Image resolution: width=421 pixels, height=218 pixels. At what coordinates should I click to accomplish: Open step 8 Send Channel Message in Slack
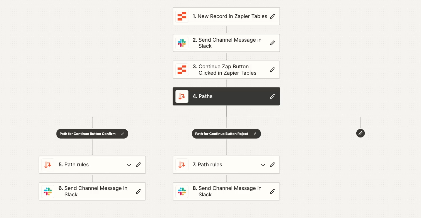[226, 191]
